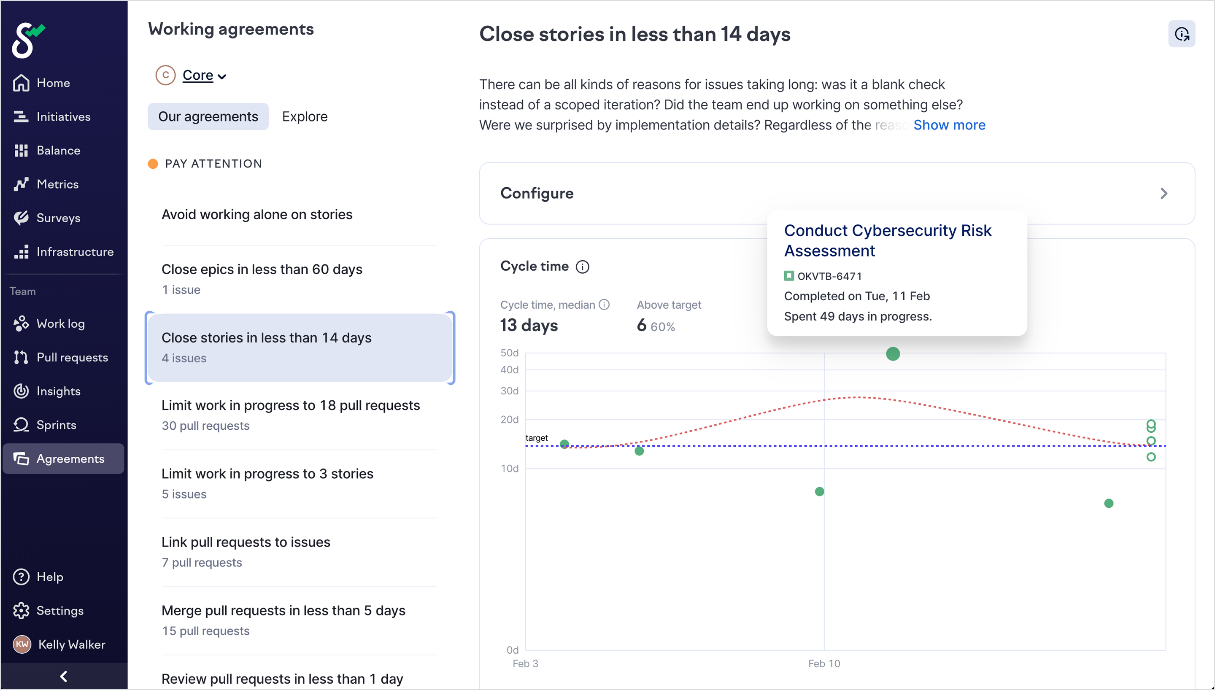Collapse the sidebar with bottom chevron
1215x690 pixels.
click(64, 676)
